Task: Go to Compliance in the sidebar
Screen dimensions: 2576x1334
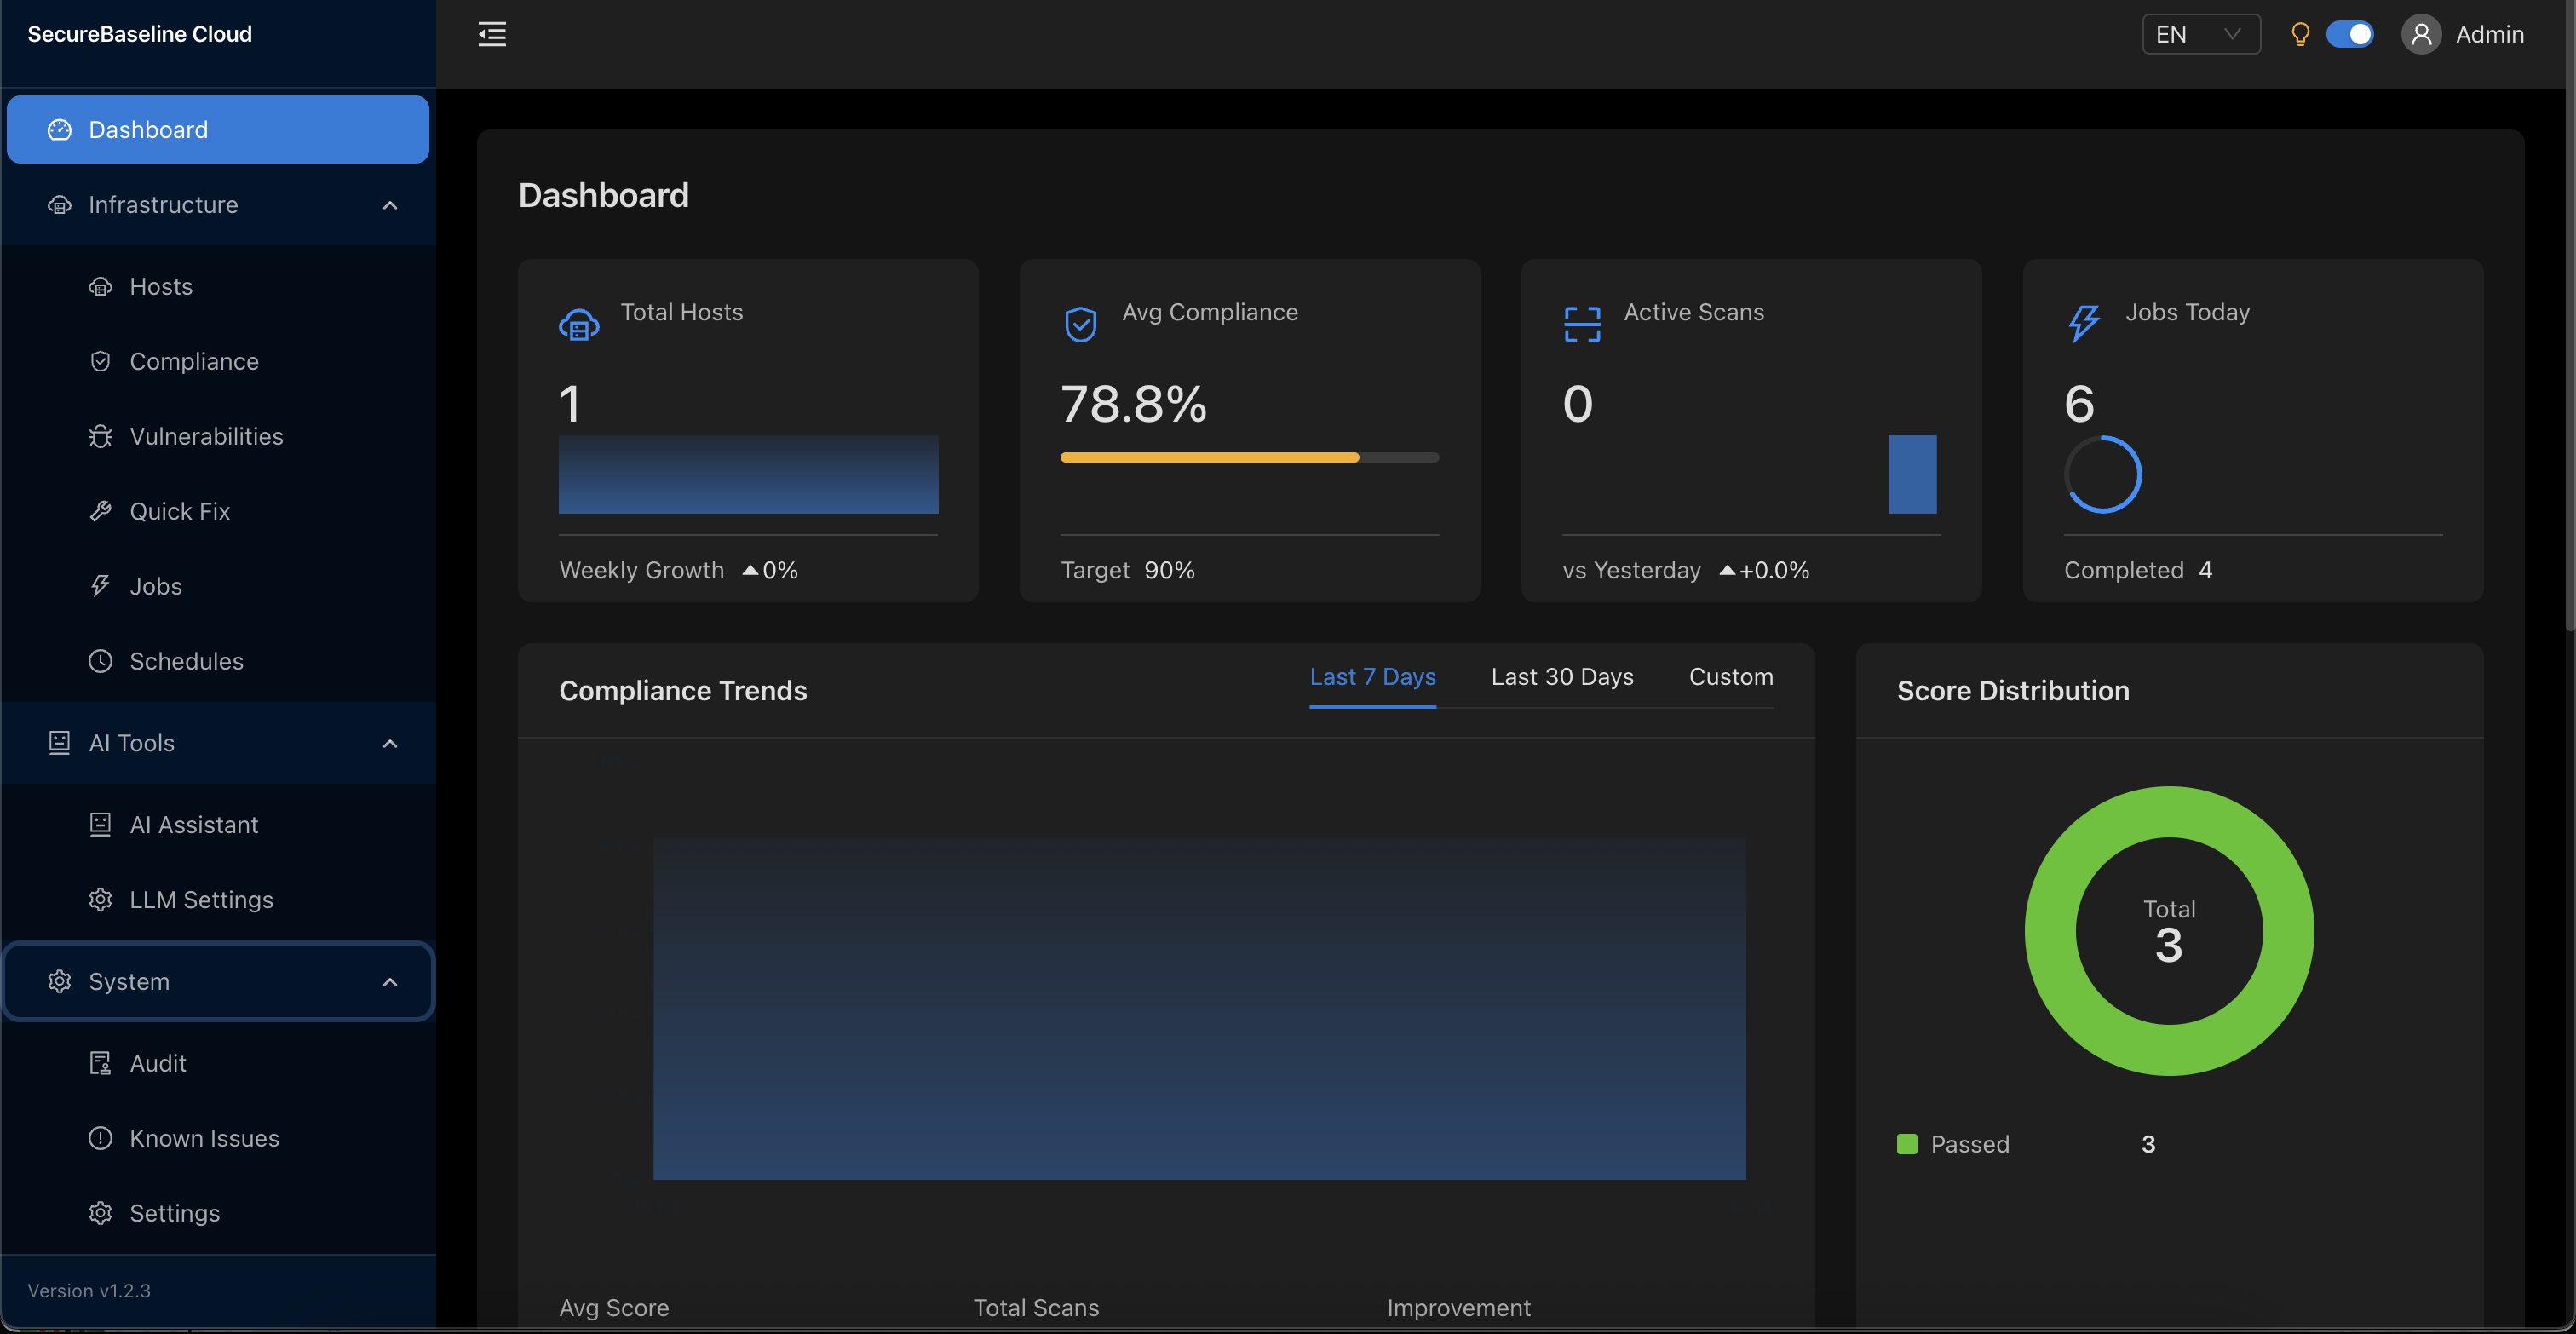Action: pyautogui.click(x=218, y=362)
